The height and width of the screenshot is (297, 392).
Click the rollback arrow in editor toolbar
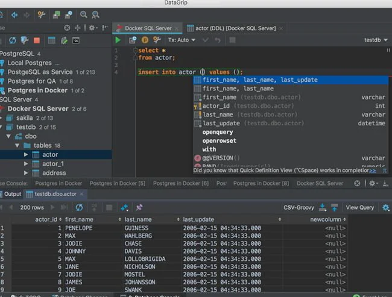(218, 40)
